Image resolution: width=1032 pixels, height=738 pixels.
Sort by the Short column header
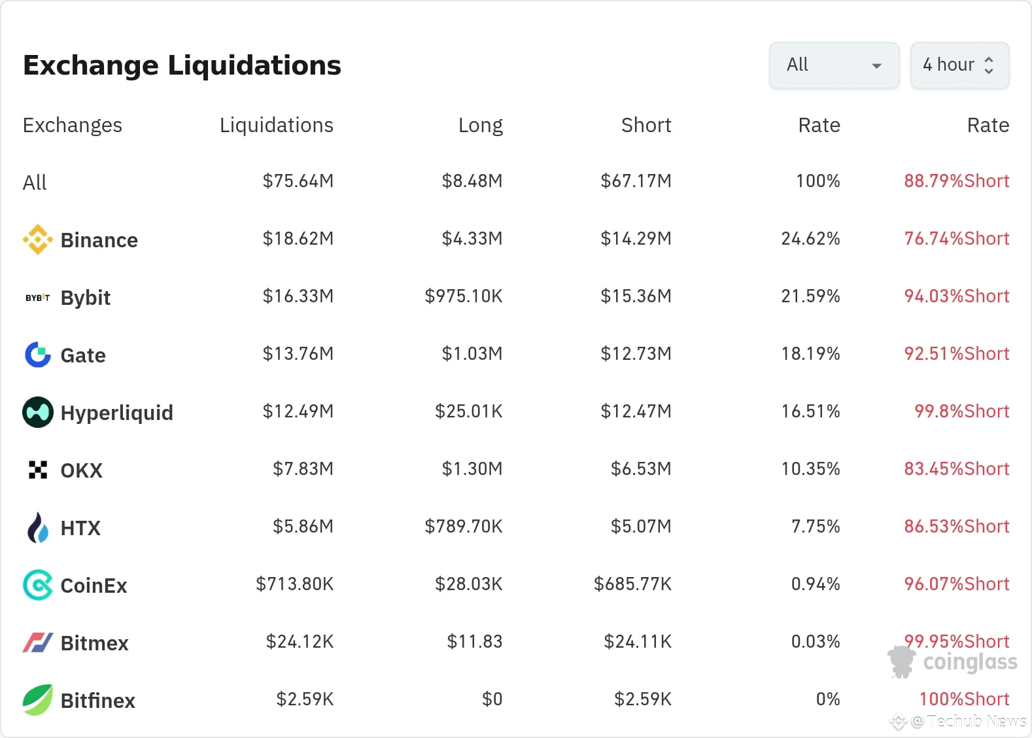point(645,125)
